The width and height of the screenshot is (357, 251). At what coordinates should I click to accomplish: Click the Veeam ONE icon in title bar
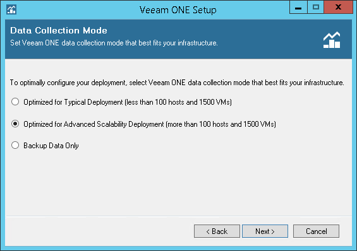coord(11,9)
